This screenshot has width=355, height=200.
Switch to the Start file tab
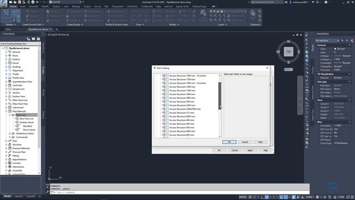(8, 29)
